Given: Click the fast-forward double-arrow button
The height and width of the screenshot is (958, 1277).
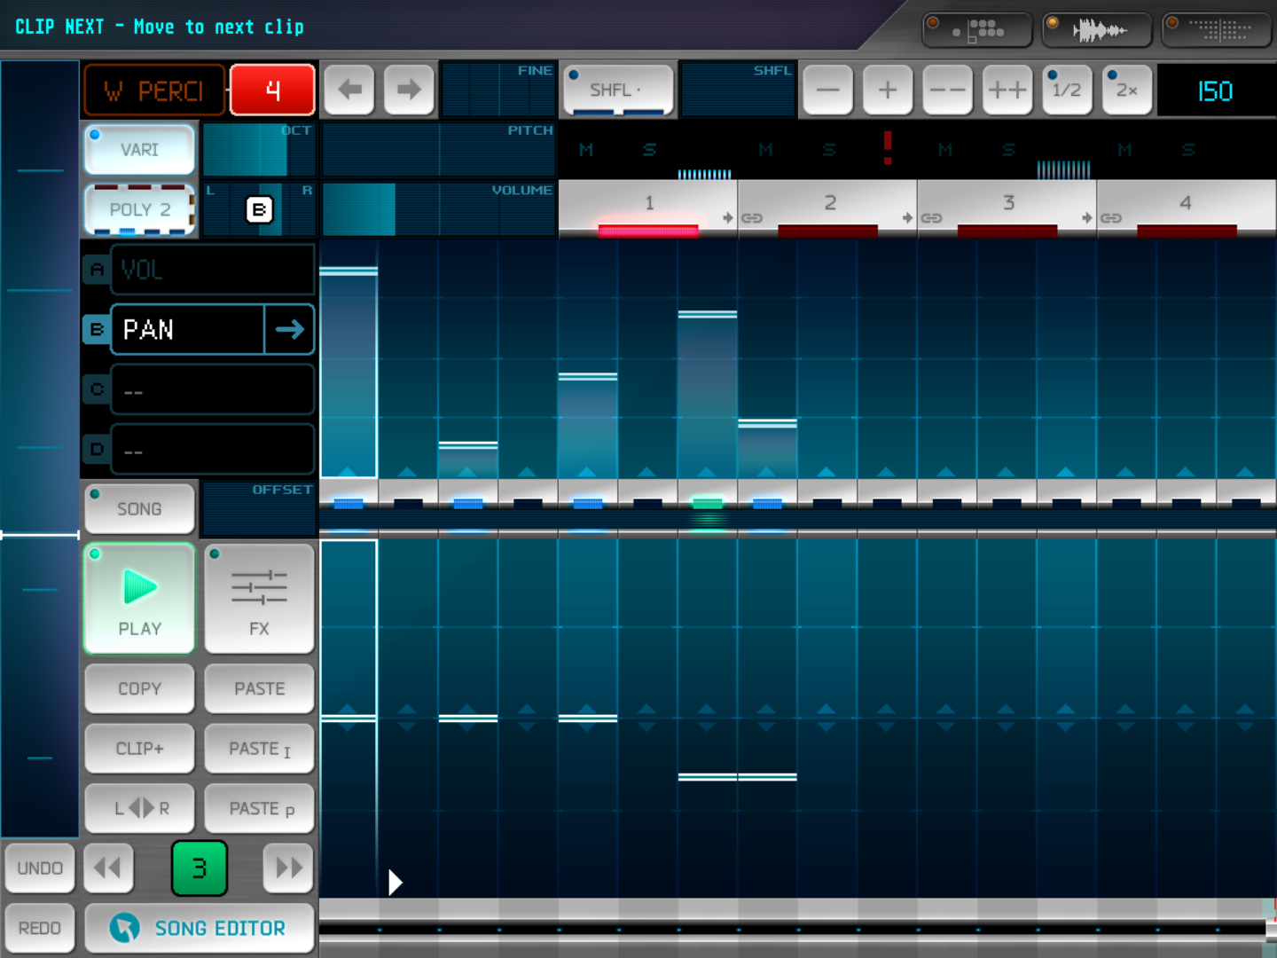Looking at the screenshot, I should pyautogui.click(x=288, y=868).
